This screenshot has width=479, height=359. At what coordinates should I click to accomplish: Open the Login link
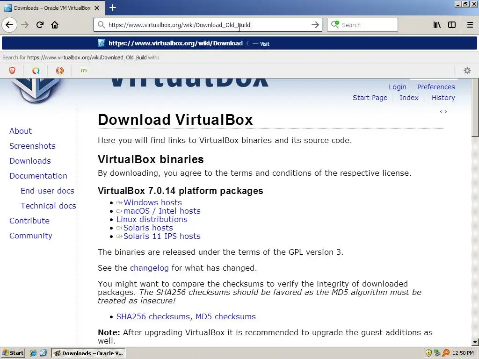click(x=398, y=87)
